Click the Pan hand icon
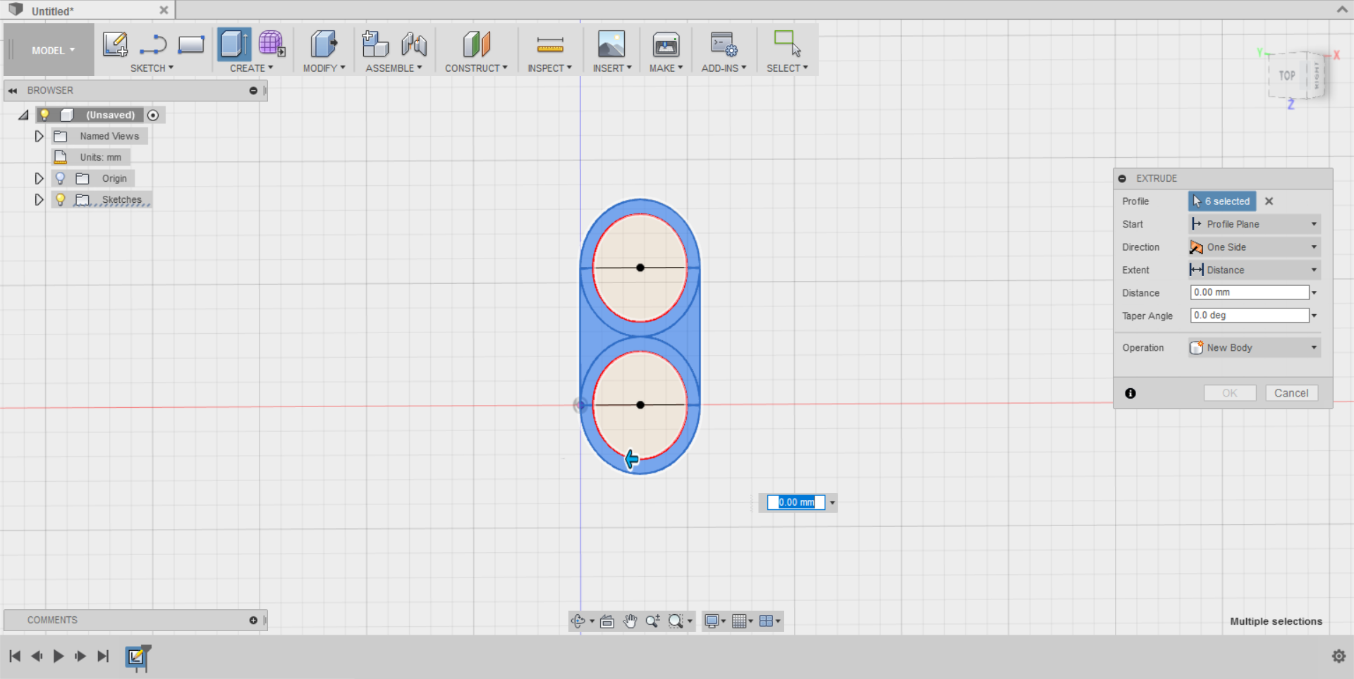The height and width of the screenshot is (679, 1354). pos(630,621)
